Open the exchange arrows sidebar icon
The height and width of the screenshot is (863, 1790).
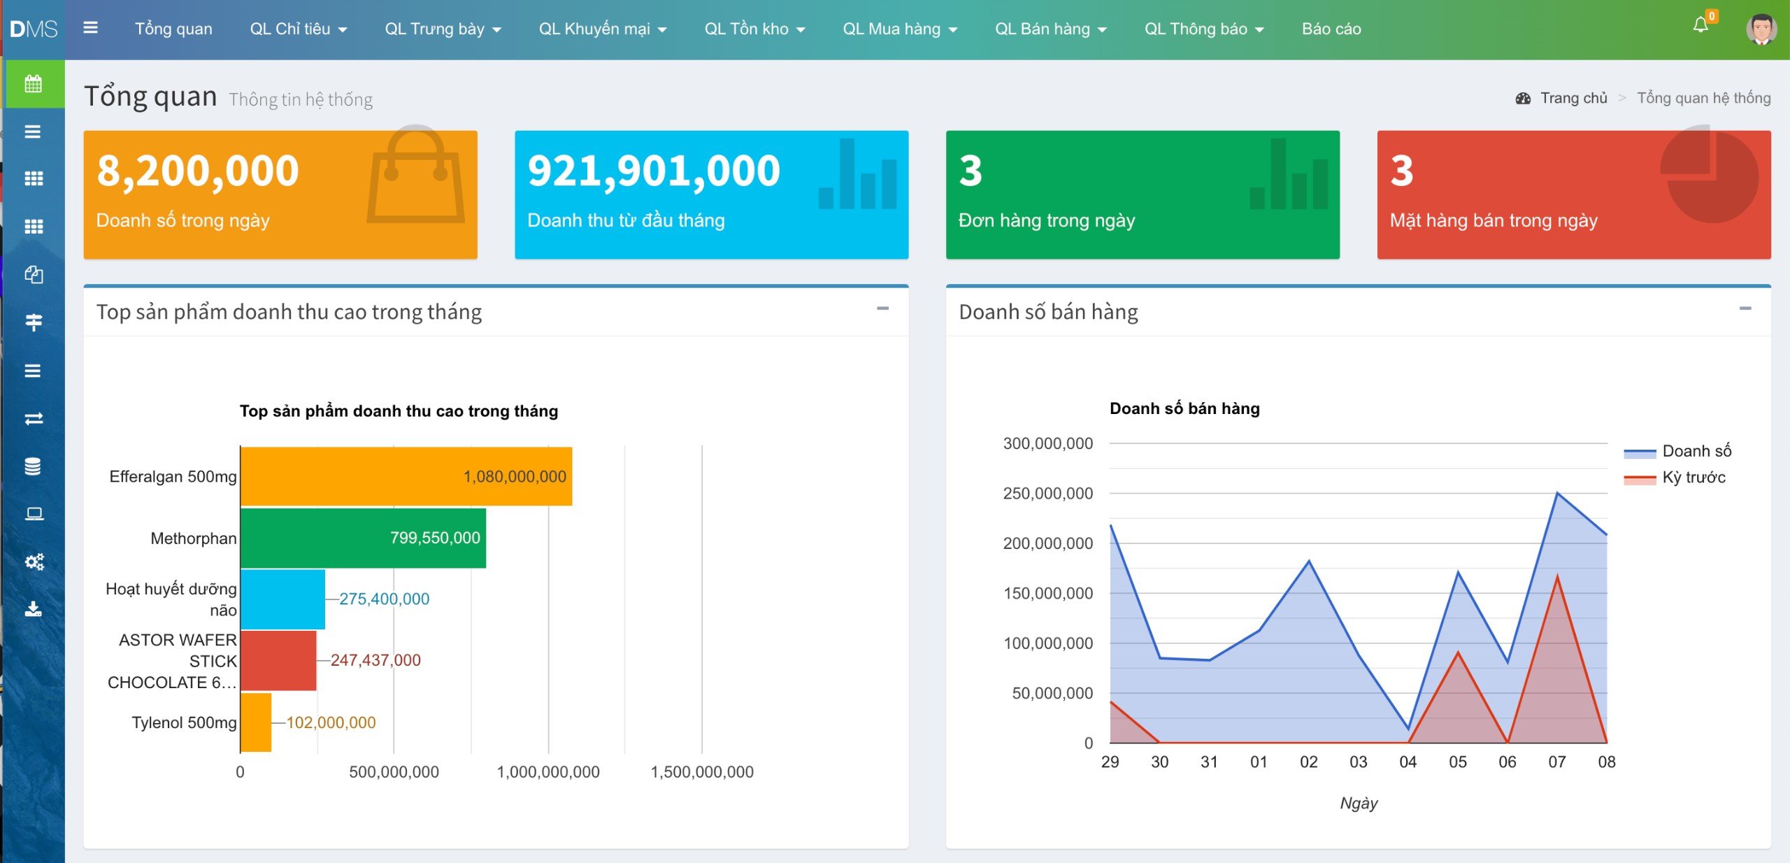[x=33, y=418]
